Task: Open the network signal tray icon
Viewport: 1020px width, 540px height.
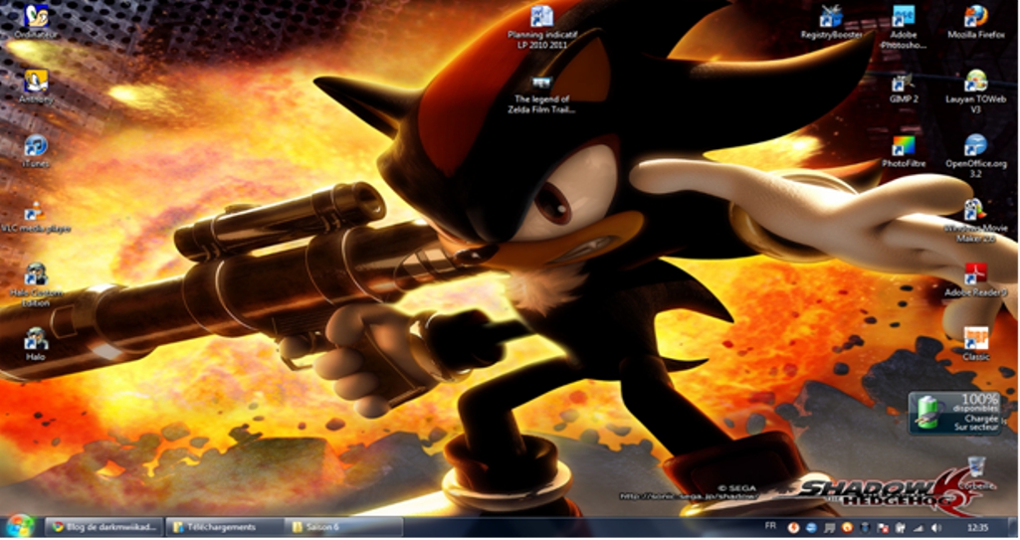Action: pos(918,528)
